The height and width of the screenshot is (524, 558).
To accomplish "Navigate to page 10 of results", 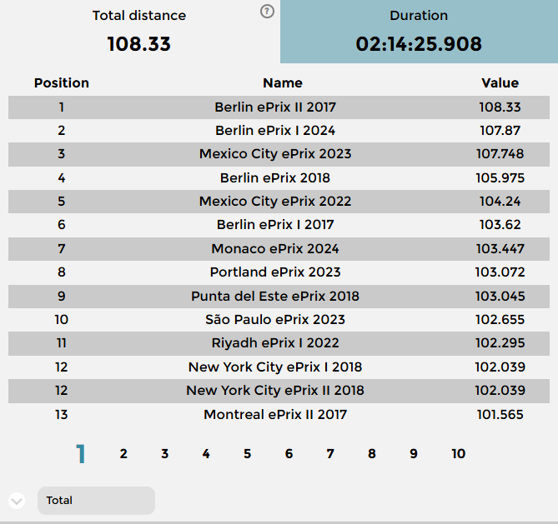I will tap(459, 454).
